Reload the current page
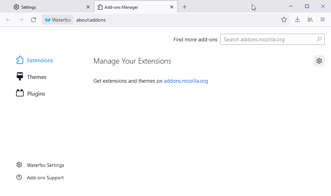 coord(33,20)
